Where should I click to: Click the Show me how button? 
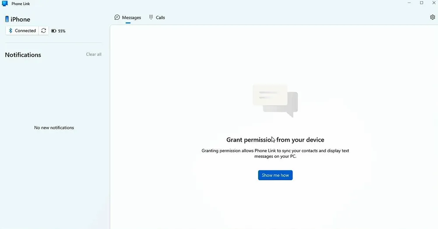pyautogui.click(x=275, y=175)
